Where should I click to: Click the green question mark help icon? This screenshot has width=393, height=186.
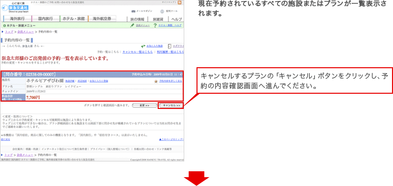point(155,26)
